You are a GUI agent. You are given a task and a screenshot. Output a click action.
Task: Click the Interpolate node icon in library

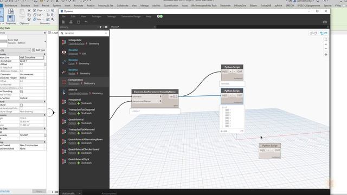[64, 42]
